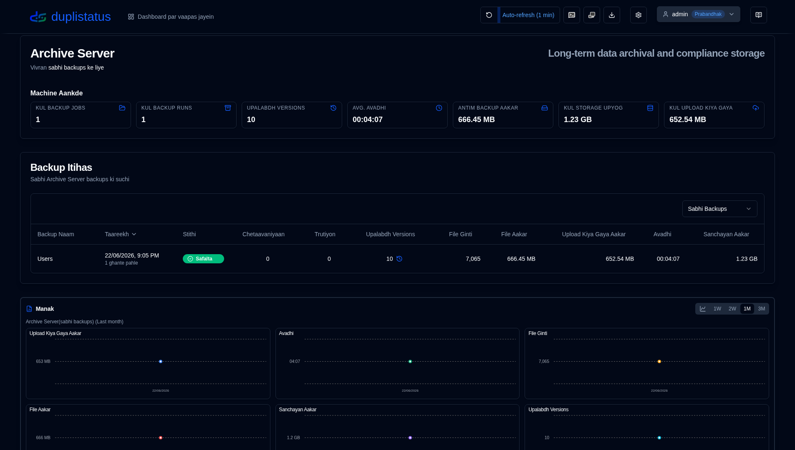Click the Upload Kiya Gaya Aakar data point
Viewport: 795px width, 450px height.
pos(161,362)
